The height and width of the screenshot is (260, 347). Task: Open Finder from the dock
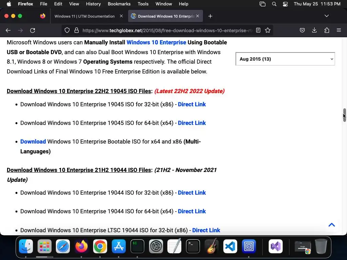(26, 246)
